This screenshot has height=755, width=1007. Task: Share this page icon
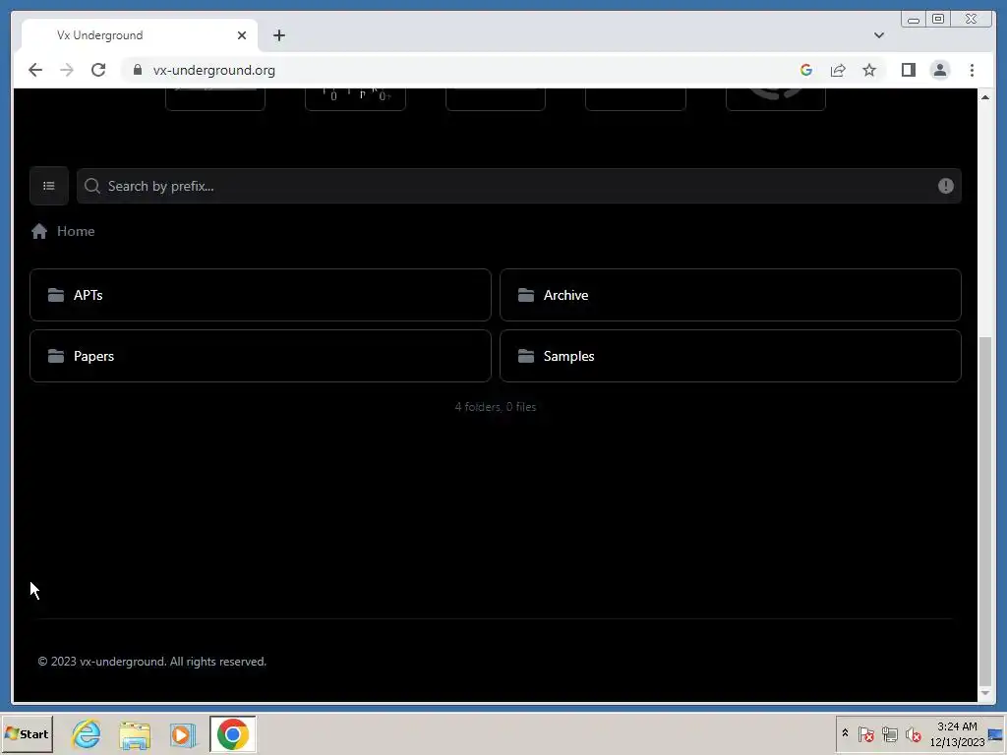[x=838, y=70]
